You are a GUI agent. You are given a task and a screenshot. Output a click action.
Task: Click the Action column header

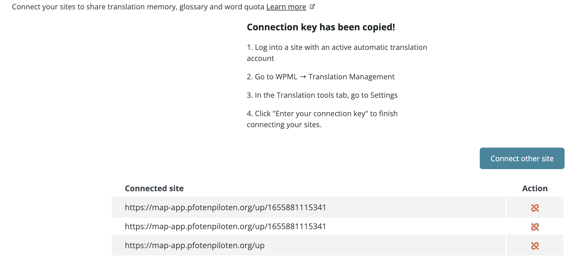click(535, 188)
